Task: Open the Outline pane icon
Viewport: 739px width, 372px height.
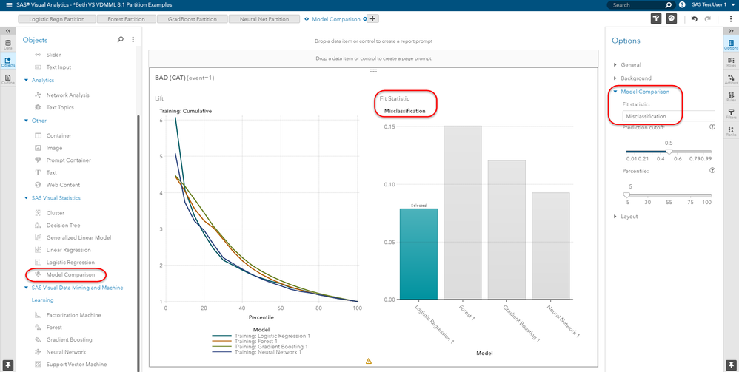Action: 8,79
